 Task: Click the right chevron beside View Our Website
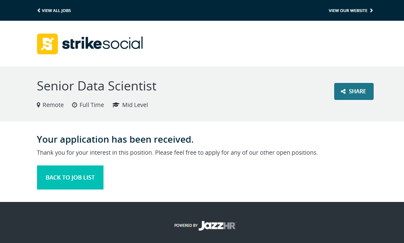pyautogui.click(x=372, y=10)
